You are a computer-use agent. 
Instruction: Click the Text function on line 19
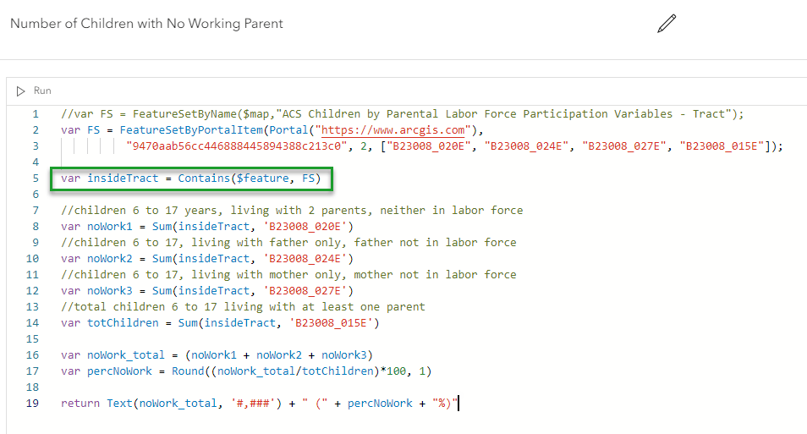tap(119, 403)
